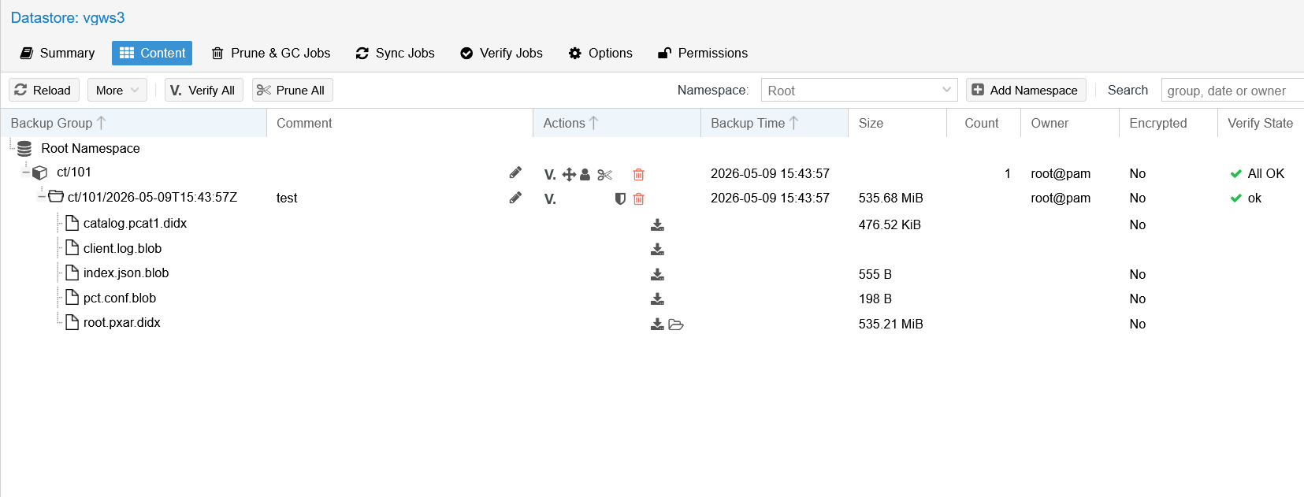Screen dimensions: 1304x497
Task: Click the Verify State column header
Action: click(1261, 123)
